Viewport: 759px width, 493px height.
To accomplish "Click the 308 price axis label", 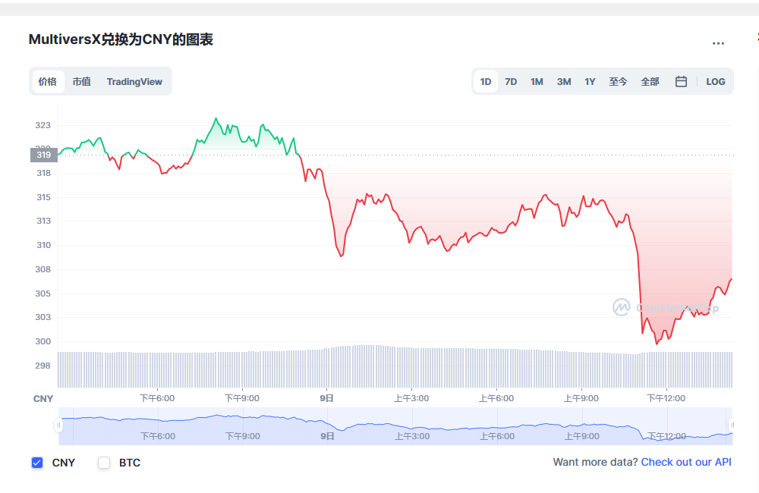I will click(x=43, y=269).
